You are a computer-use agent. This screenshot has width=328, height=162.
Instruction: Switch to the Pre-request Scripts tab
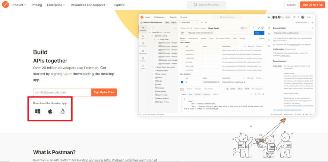223,38
